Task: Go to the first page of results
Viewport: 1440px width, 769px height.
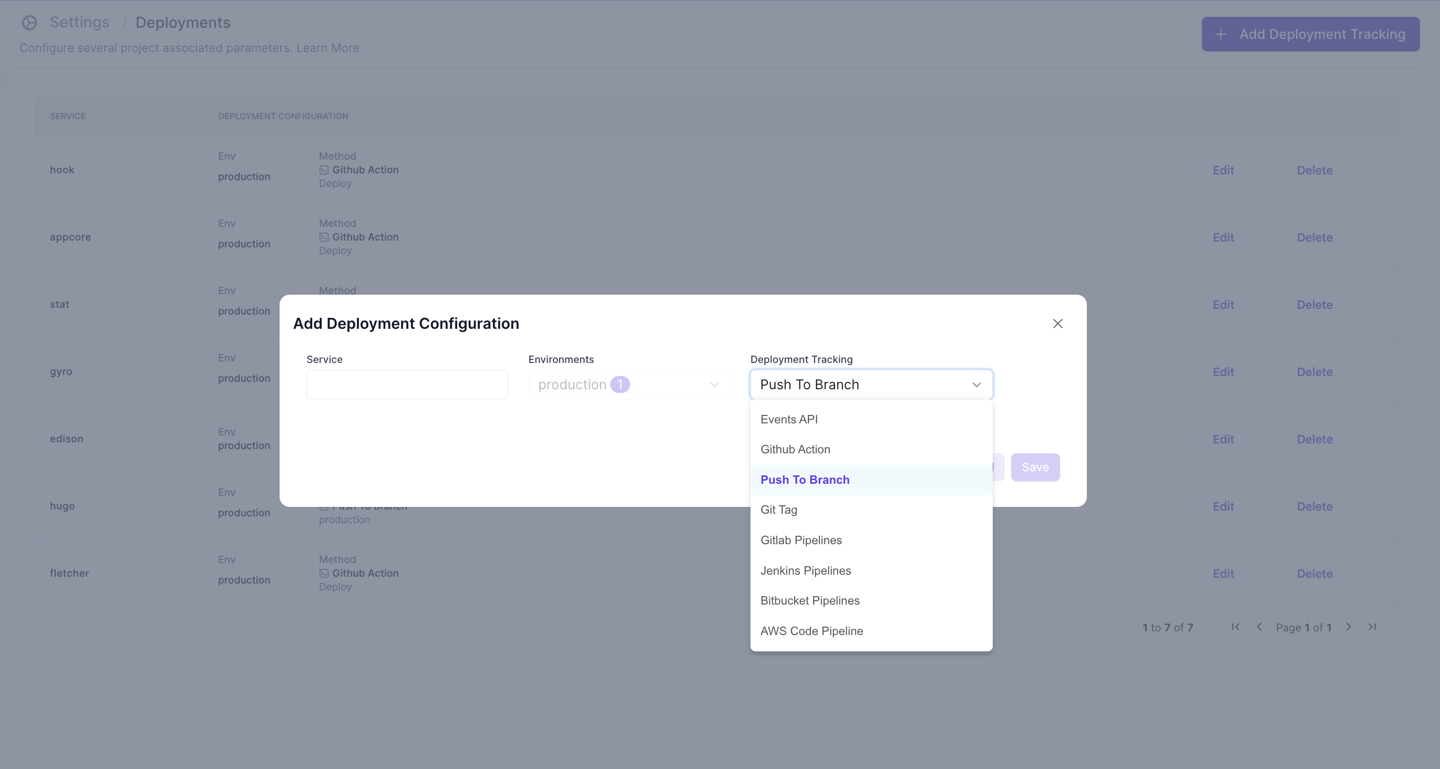Action: click(1236, 627)
